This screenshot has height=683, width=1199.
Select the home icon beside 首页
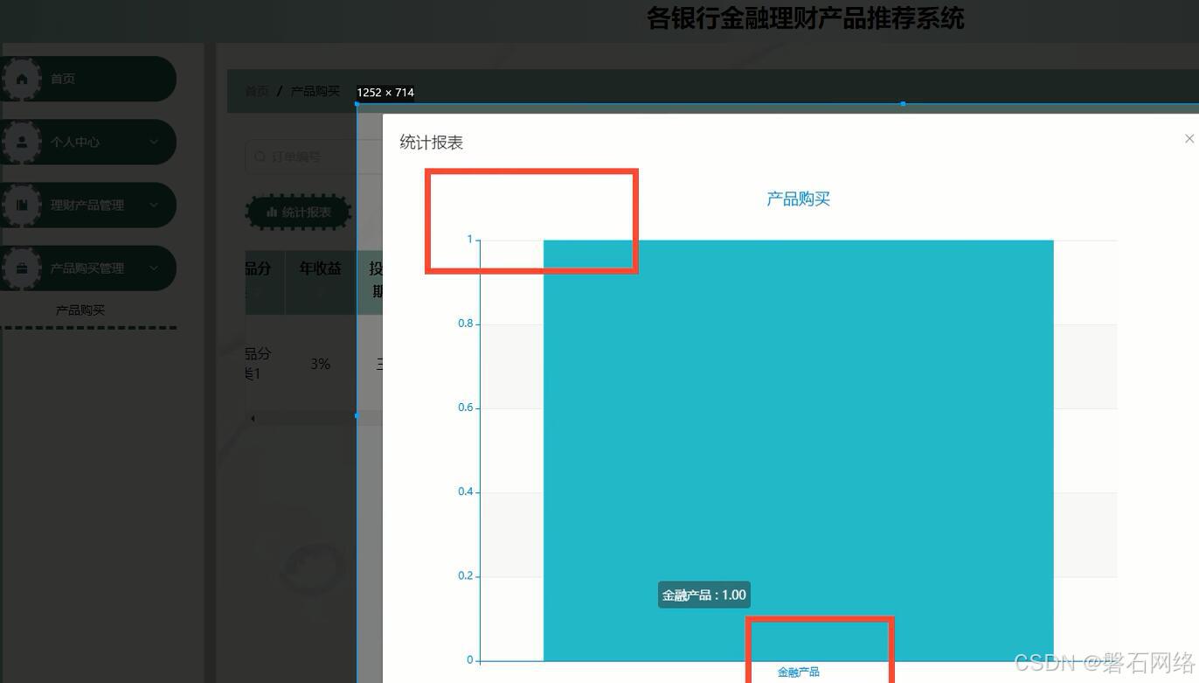point(22,78)
